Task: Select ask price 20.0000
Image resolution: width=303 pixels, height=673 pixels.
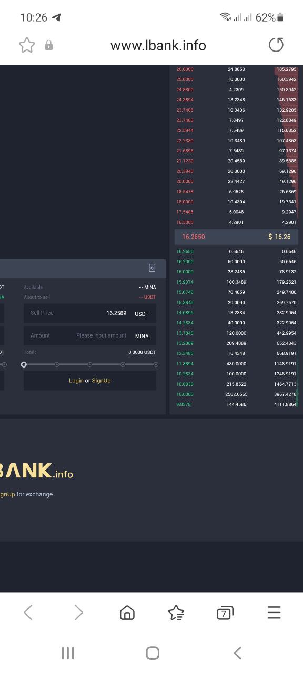Action: pyautogui.click(x=185, y=181)
